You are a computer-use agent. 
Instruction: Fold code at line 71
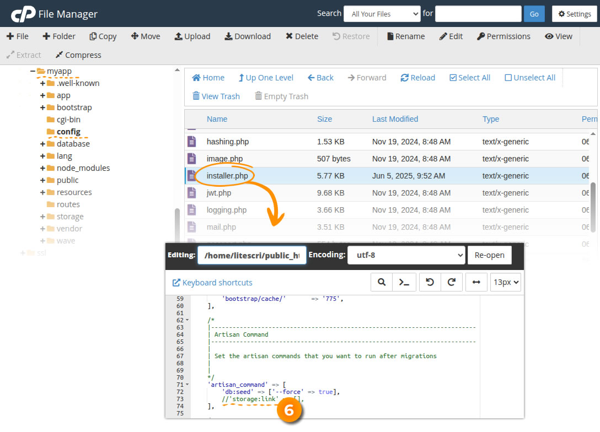point(187,385)
